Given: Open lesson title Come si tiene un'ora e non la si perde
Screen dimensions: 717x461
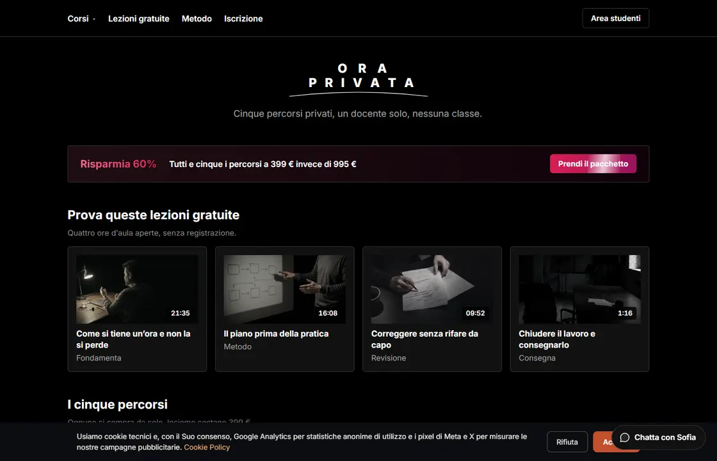Looking at the screenshot, I should click(133, 339).
